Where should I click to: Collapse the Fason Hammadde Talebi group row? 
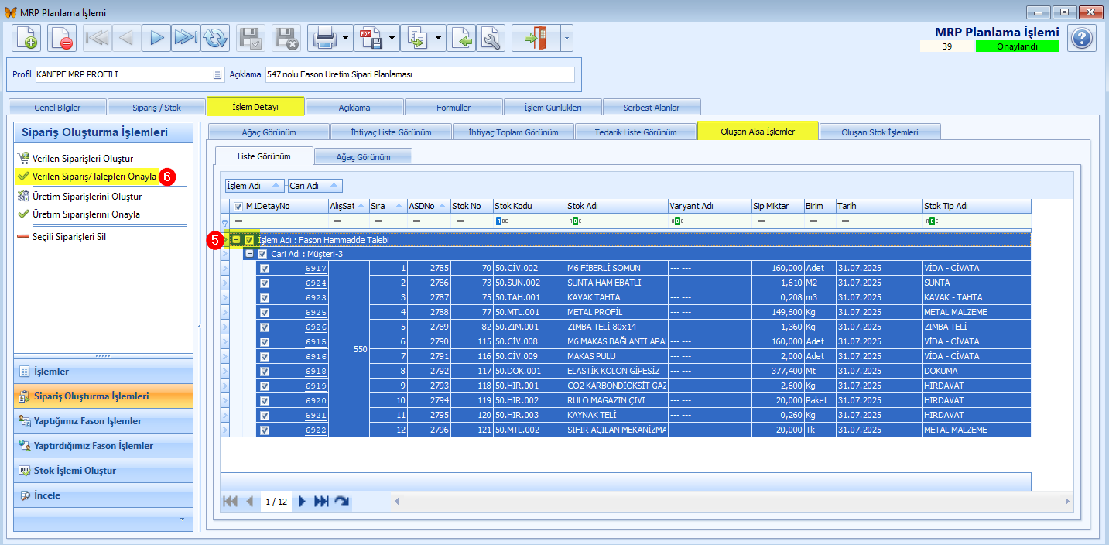tap(236, 240)
